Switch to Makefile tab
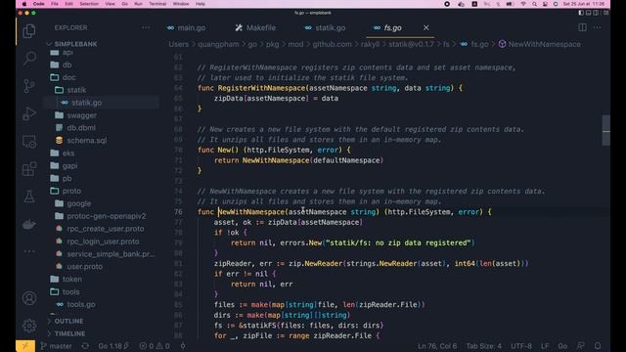The image size is (626, 352). (255, 27)
